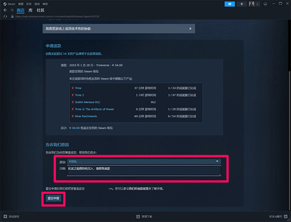Screen dimensions: 291x222
Task: Open 好友与聊天 friends and chat
Action: 278,217
